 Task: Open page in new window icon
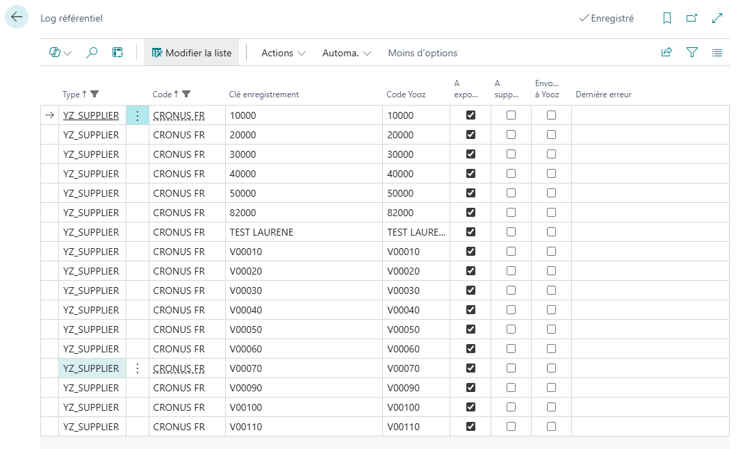click(691, 19)
